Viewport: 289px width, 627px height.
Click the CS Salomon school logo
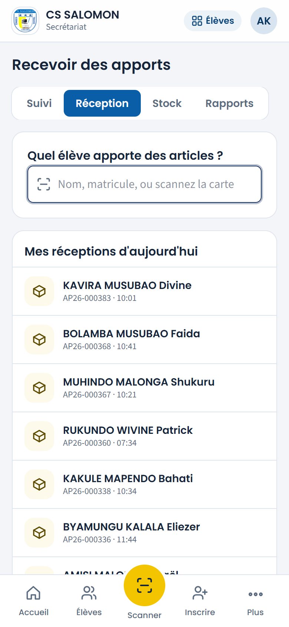point(25,21)
